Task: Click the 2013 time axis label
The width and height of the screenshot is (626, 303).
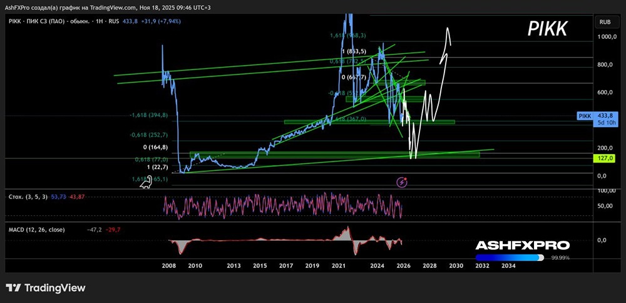Action: pos(233,265)
